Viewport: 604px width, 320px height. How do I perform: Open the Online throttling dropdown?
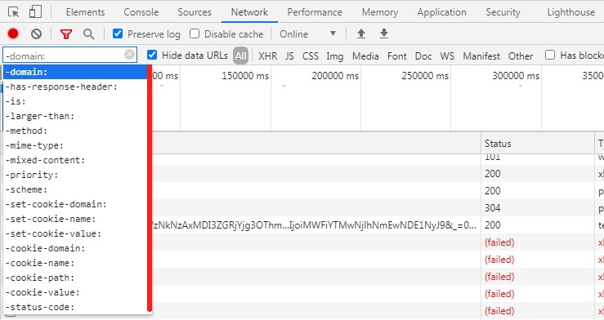click(308, 33)
